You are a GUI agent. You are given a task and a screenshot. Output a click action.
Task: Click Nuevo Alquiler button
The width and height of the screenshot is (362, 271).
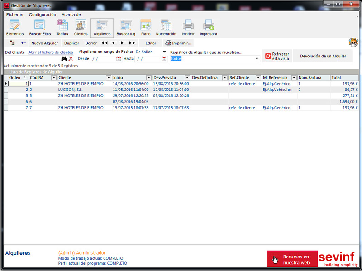pos(44,43)
